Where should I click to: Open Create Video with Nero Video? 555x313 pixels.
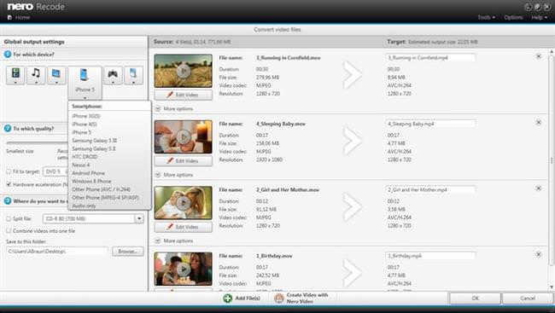pyautogui.click(x=301, y=299)
